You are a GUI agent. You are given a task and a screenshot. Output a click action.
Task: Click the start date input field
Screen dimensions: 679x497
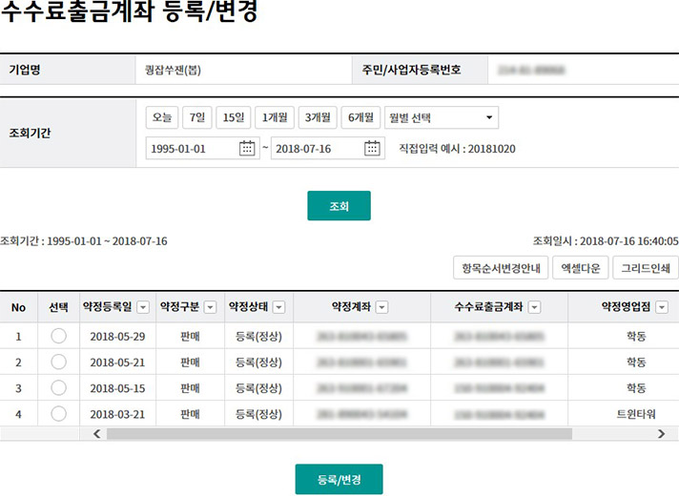(x=191, y=148)
